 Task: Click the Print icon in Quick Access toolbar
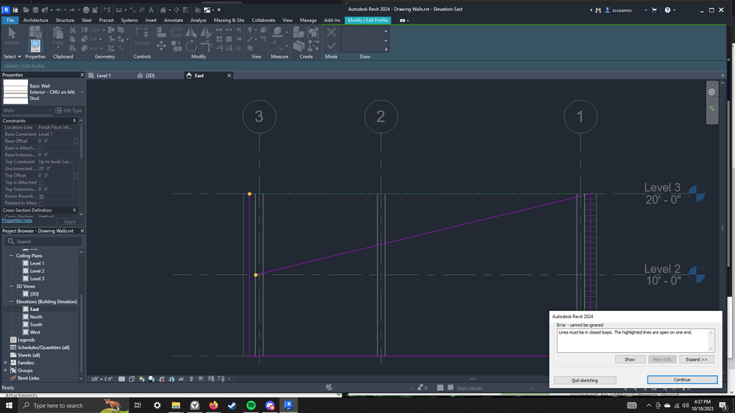point(86,10)
